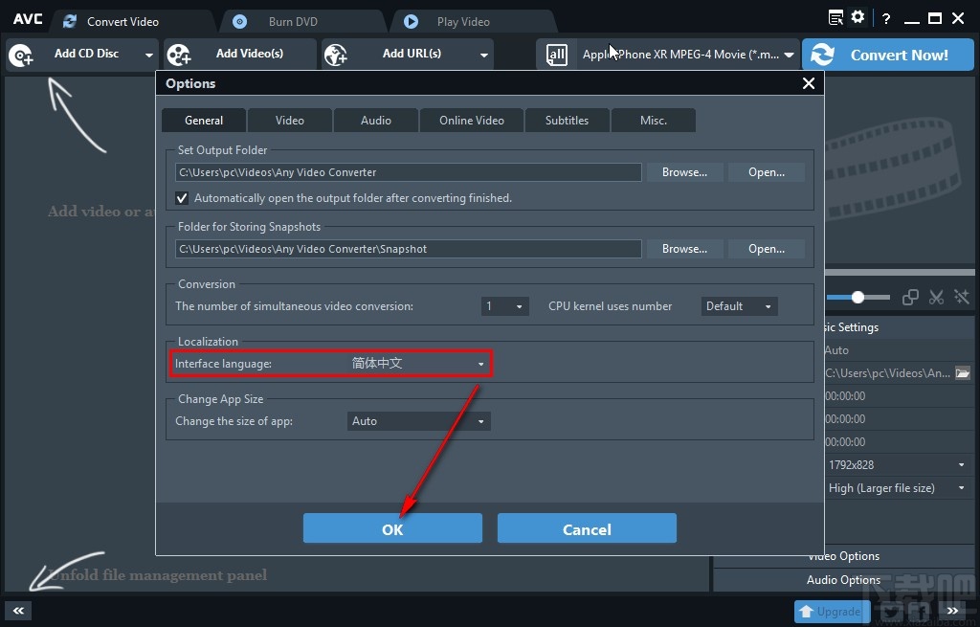Switch to the Subtitles tab

tap(567, 121)
